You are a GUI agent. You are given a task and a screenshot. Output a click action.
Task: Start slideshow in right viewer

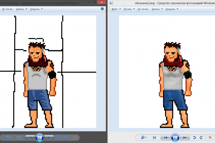[x=175, y=137]
